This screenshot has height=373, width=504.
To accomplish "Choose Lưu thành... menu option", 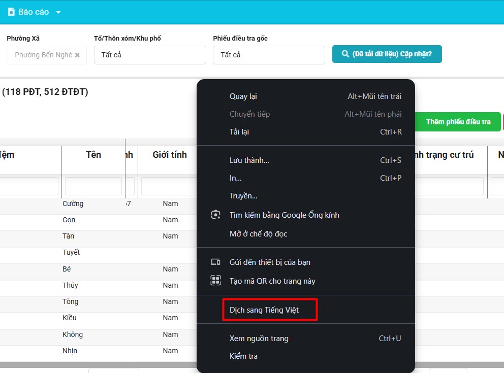I will coord(249,160).
